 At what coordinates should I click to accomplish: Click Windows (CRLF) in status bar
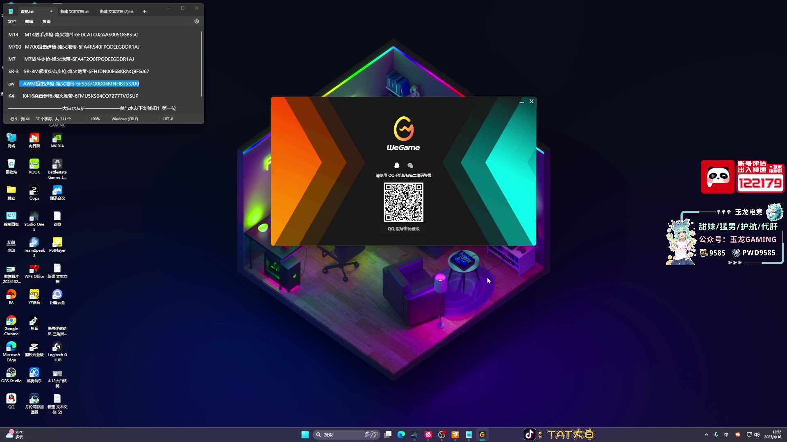tap(125, 119)
